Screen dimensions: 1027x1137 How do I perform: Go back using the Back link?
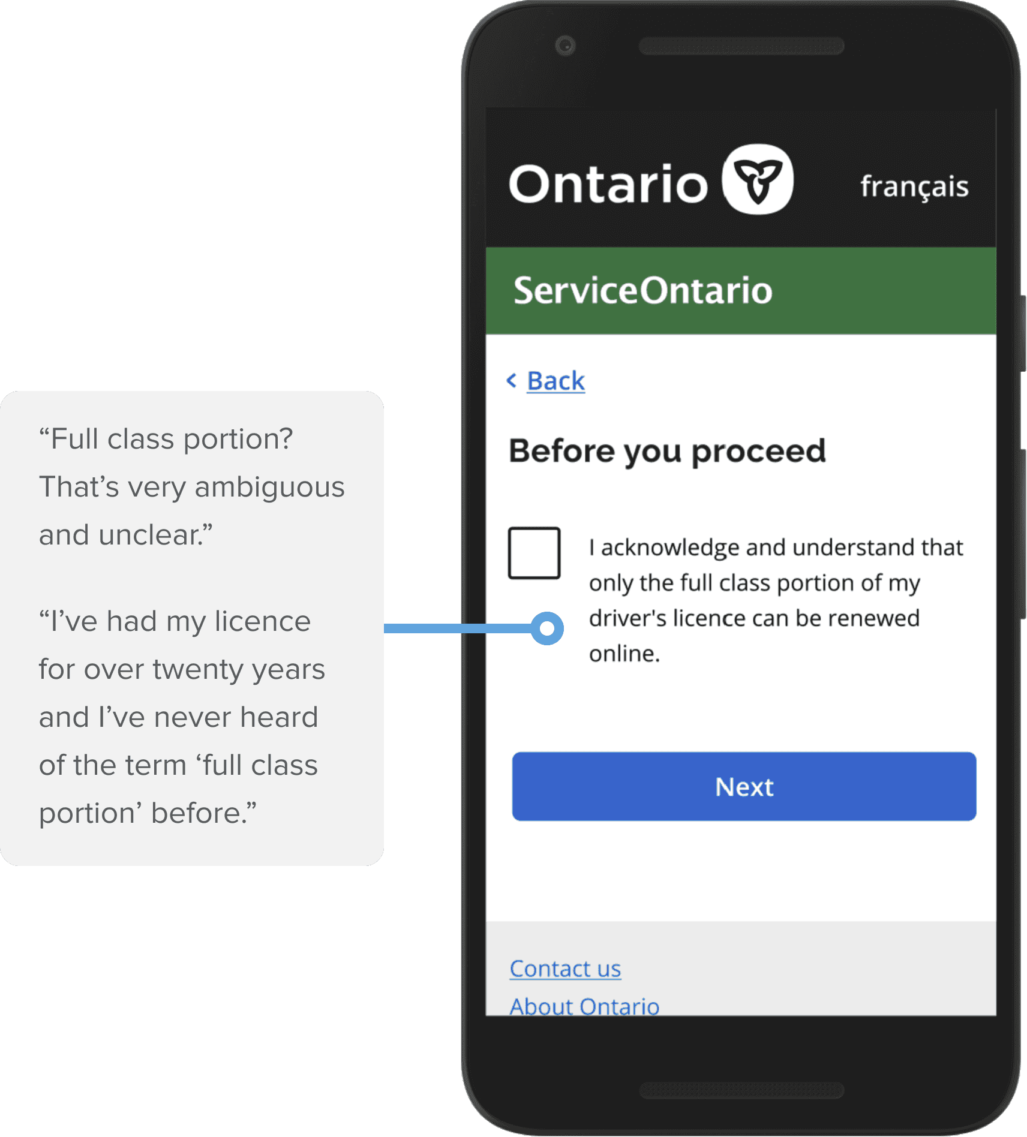555,381
